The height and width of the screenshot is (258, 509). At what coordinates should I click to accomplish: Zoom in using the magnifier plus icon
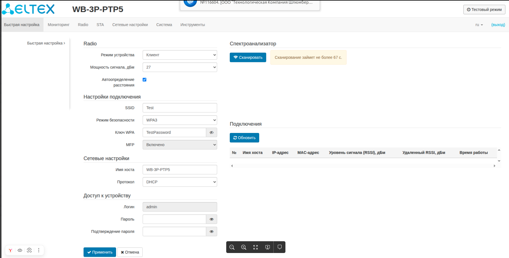244,247
